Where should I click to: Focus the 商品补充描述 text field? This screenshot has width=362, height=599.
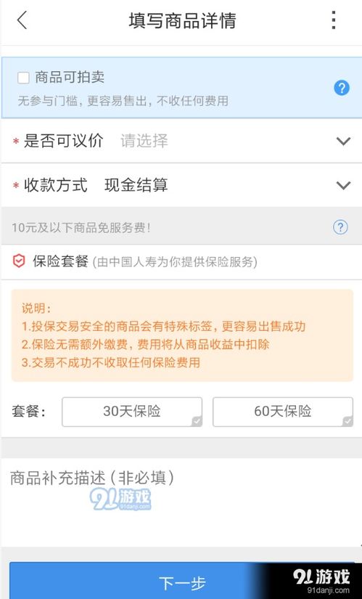pos(181,502)
